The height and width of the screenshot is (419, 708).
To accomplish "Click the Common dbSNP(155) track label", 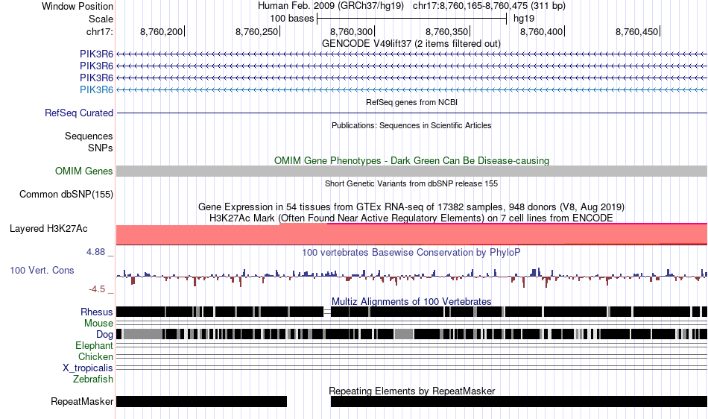I will pyautogui.click(x=66, y=194).
